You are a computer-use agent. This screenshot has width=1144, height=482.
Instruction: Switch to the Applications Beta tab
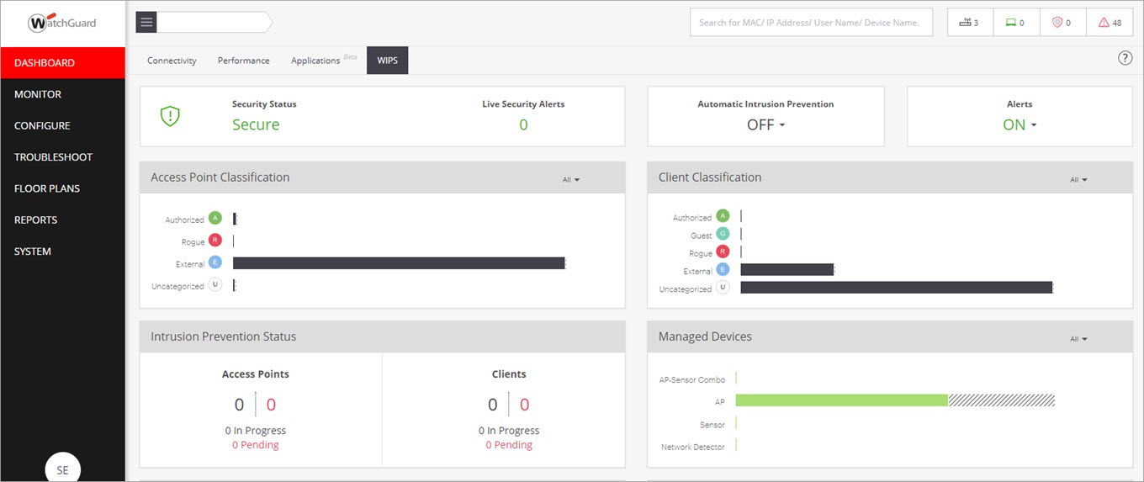coord(324,61)
